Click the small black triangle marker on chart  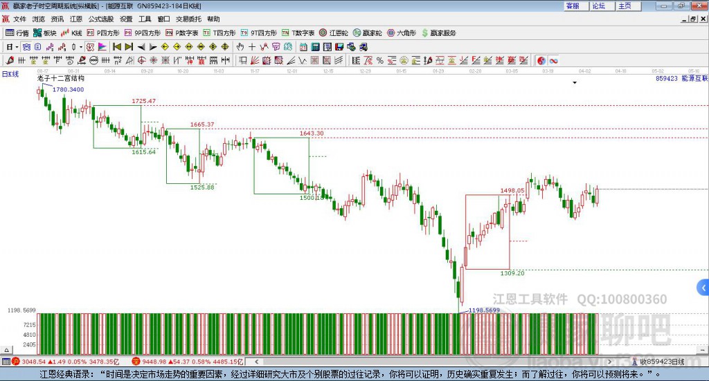pos(575,82)
